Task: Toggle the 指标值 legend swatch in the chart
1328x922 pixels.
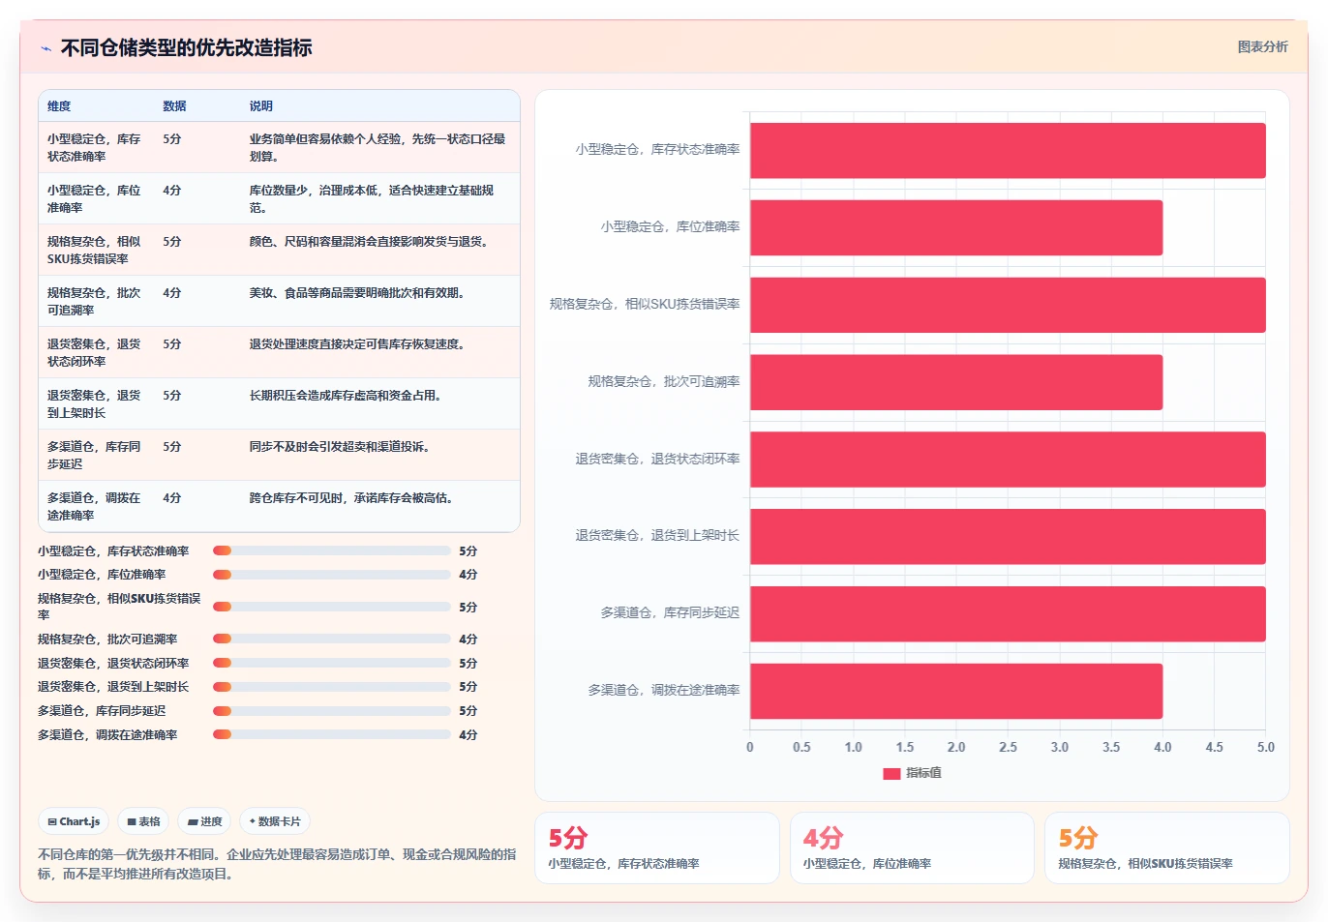Action: pos(891,773)
